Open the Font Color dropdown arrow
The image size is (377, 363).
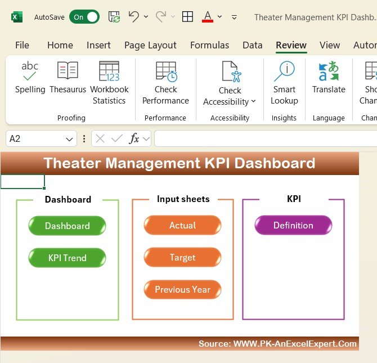(219, 17)
